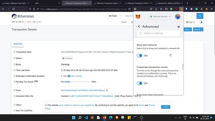Open the Ethereum Mainnet network dropdown
The height and width of the screenshot is (121, 215).
point(160,16)
